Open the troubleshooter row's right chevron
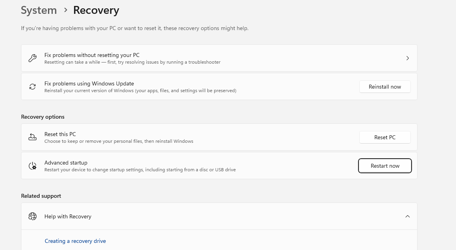 point(407,58)
